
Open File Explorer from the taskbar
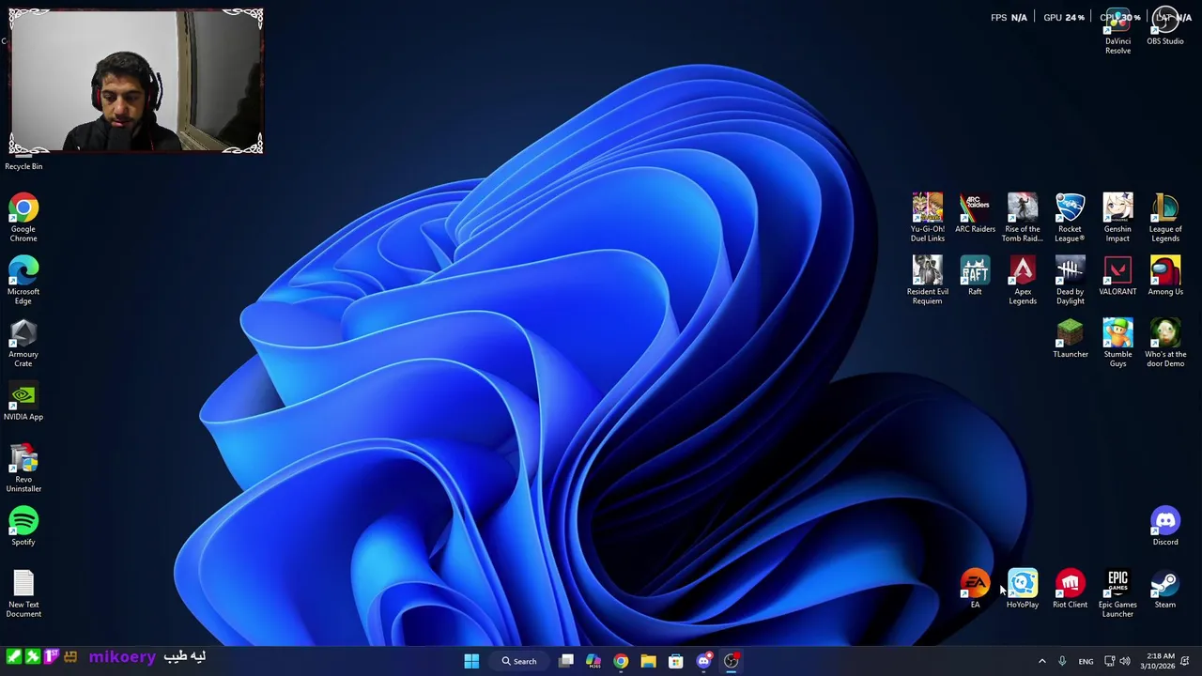coord(648,661)
